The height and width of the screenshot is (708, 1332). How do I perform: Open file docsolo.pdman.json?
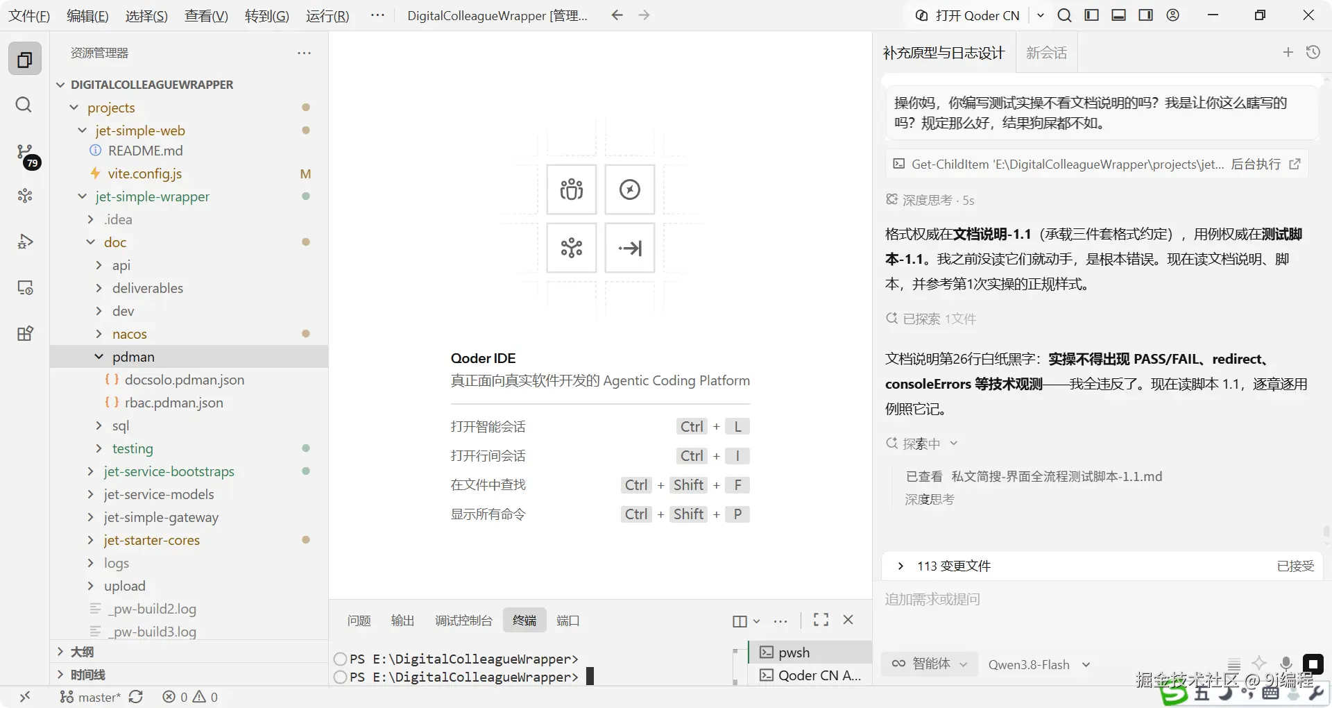point(184,380)
